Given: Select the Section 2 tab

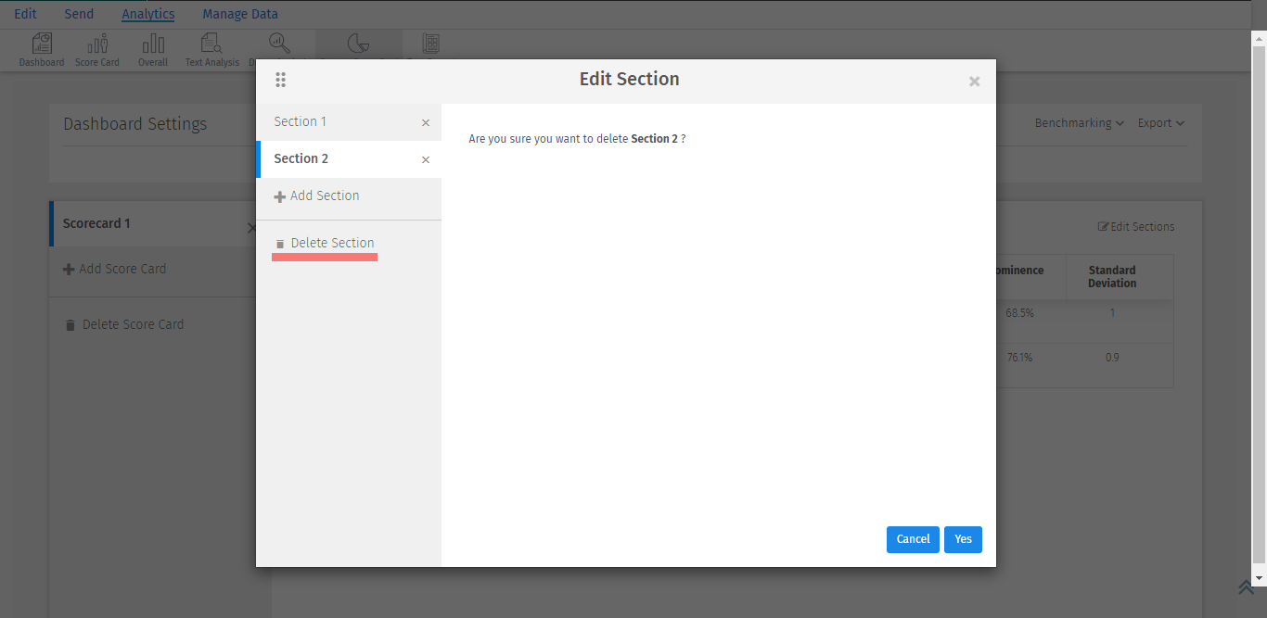Looking at the screenshot, I should [301, 158].
